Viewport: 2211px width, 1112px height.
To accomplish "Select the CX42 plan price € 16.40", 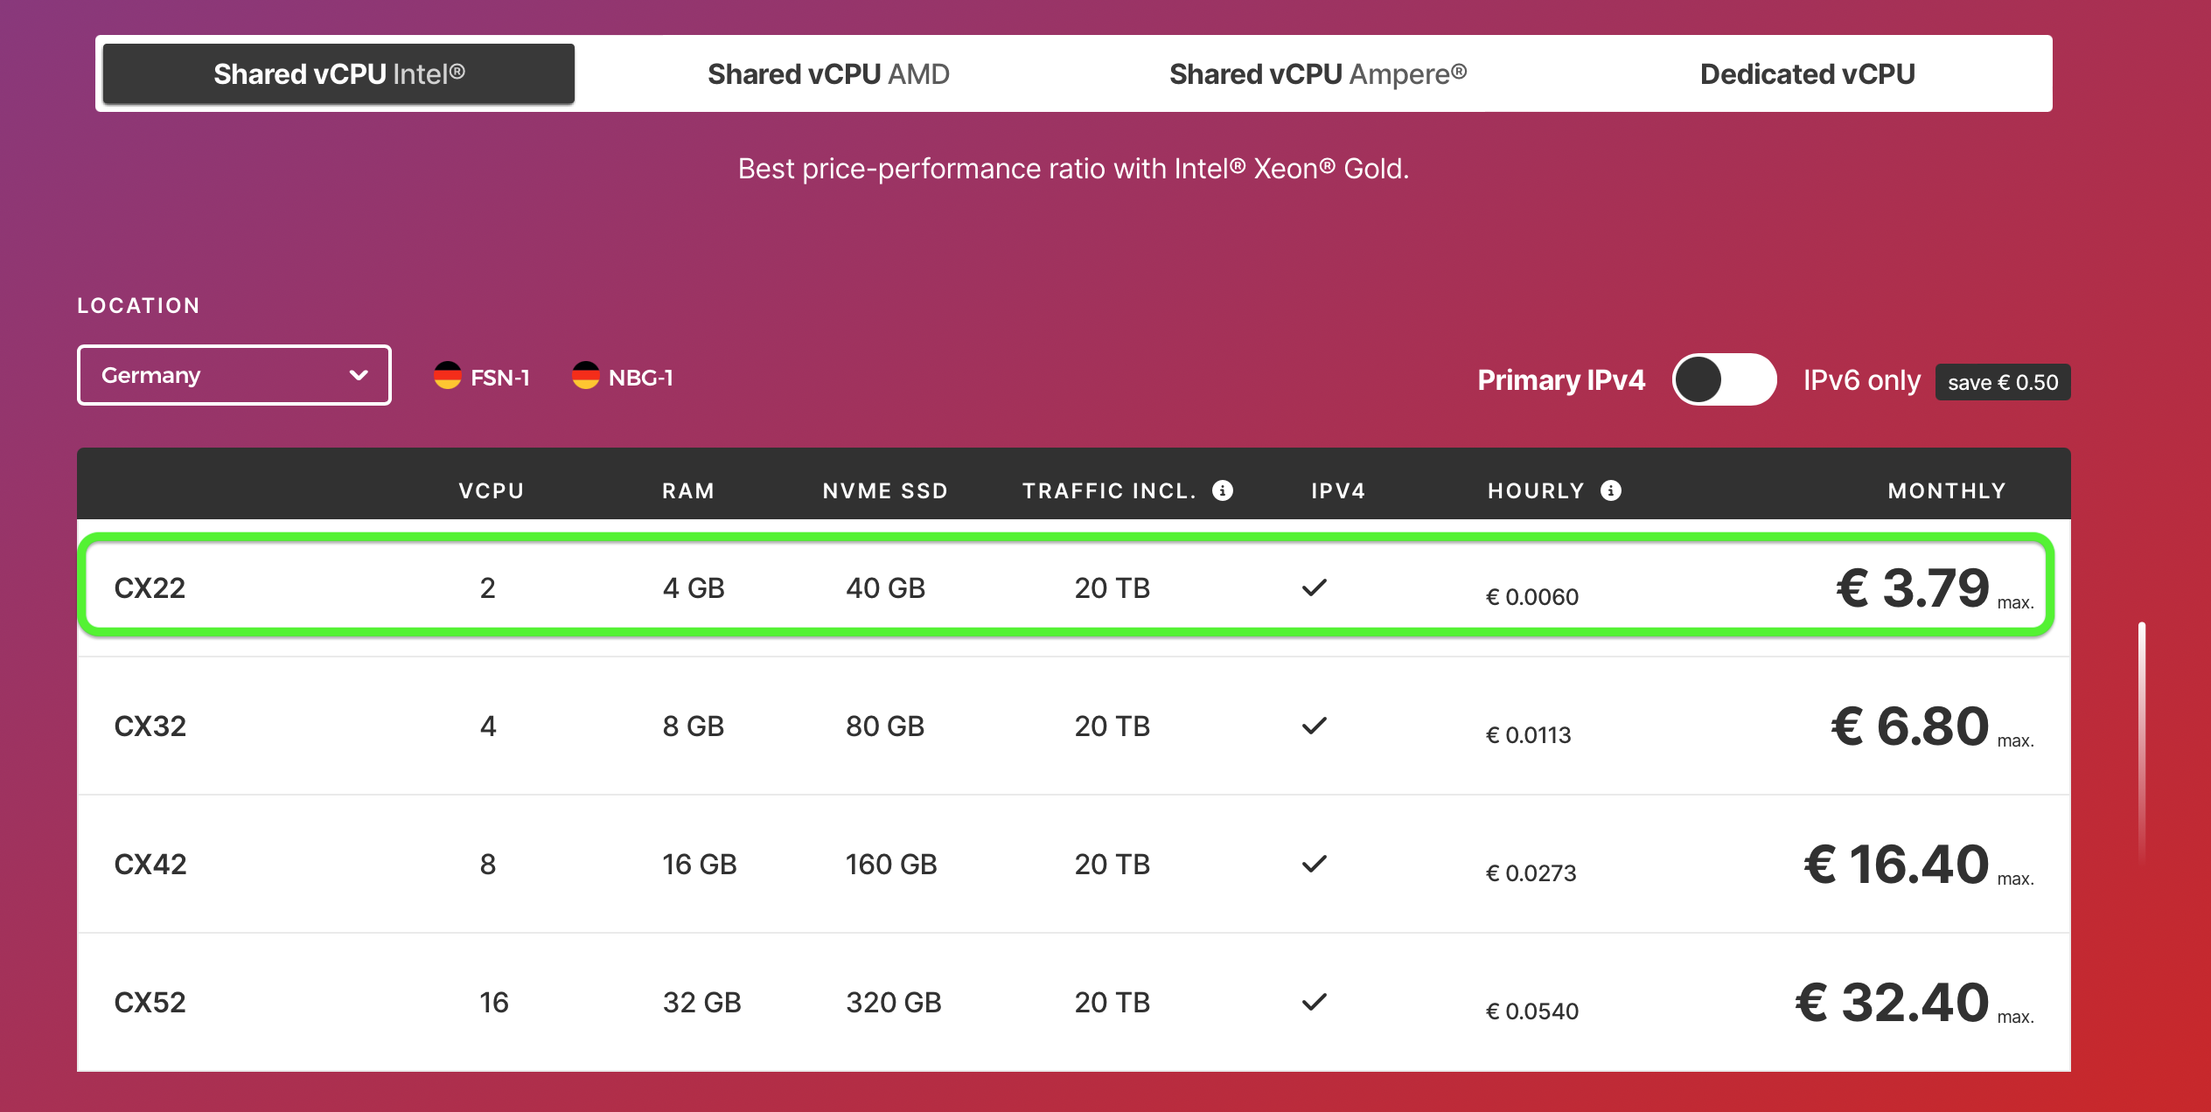I will pyautogui.click(x=1896, y=865).
